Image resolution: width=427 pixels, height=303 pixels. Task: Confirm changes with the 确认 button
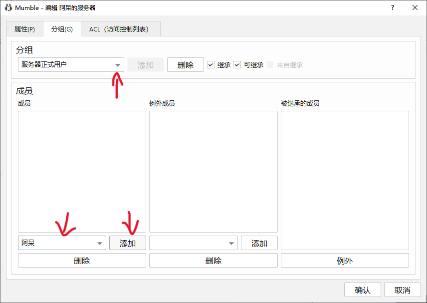click(x=362, y=290)
